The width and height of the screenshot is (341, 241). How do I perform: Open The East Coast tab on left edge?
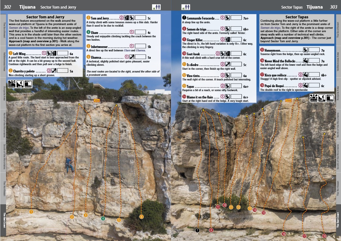pos(3,216)
